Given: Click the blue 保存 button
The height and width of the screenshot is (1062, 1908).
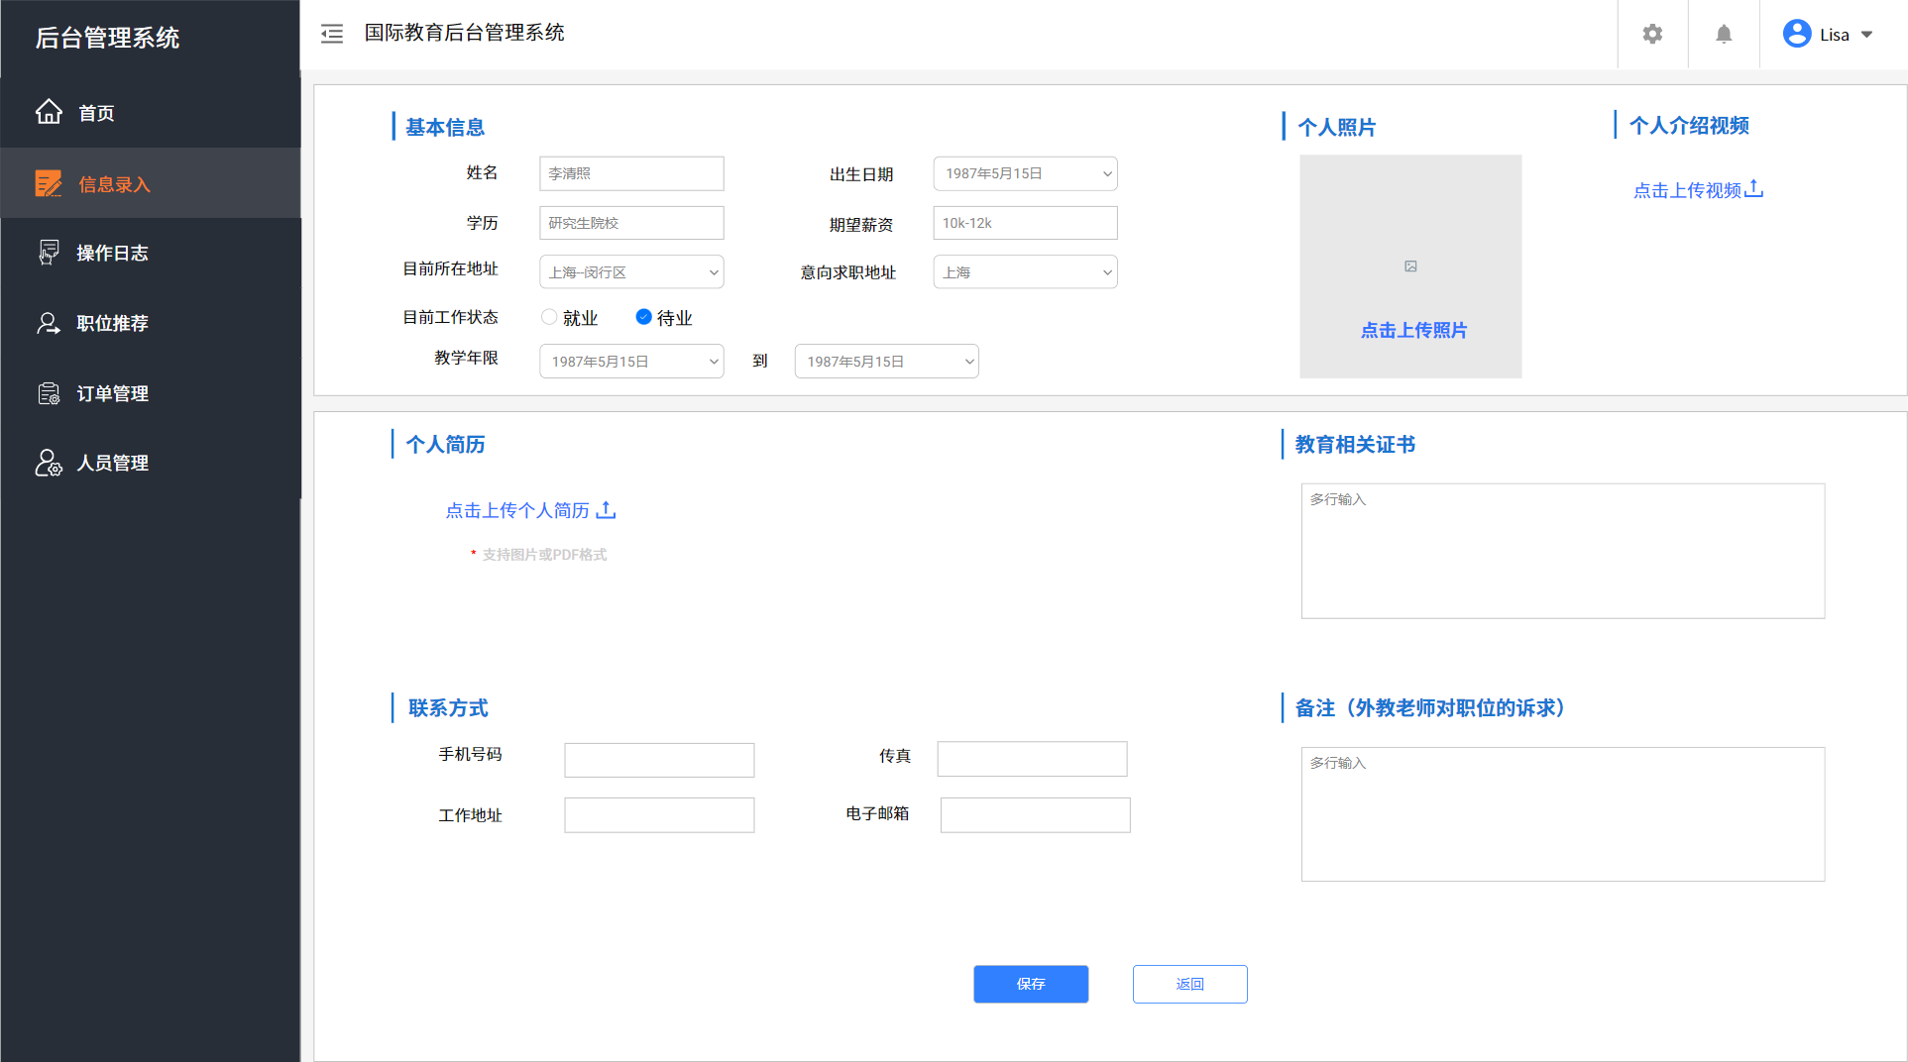Looking at the screenshot, I should coord(1031,984).
